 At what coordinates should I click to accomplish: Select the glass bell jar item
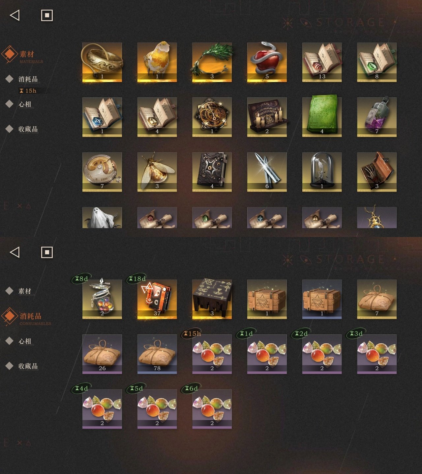[x=322, y=172]
